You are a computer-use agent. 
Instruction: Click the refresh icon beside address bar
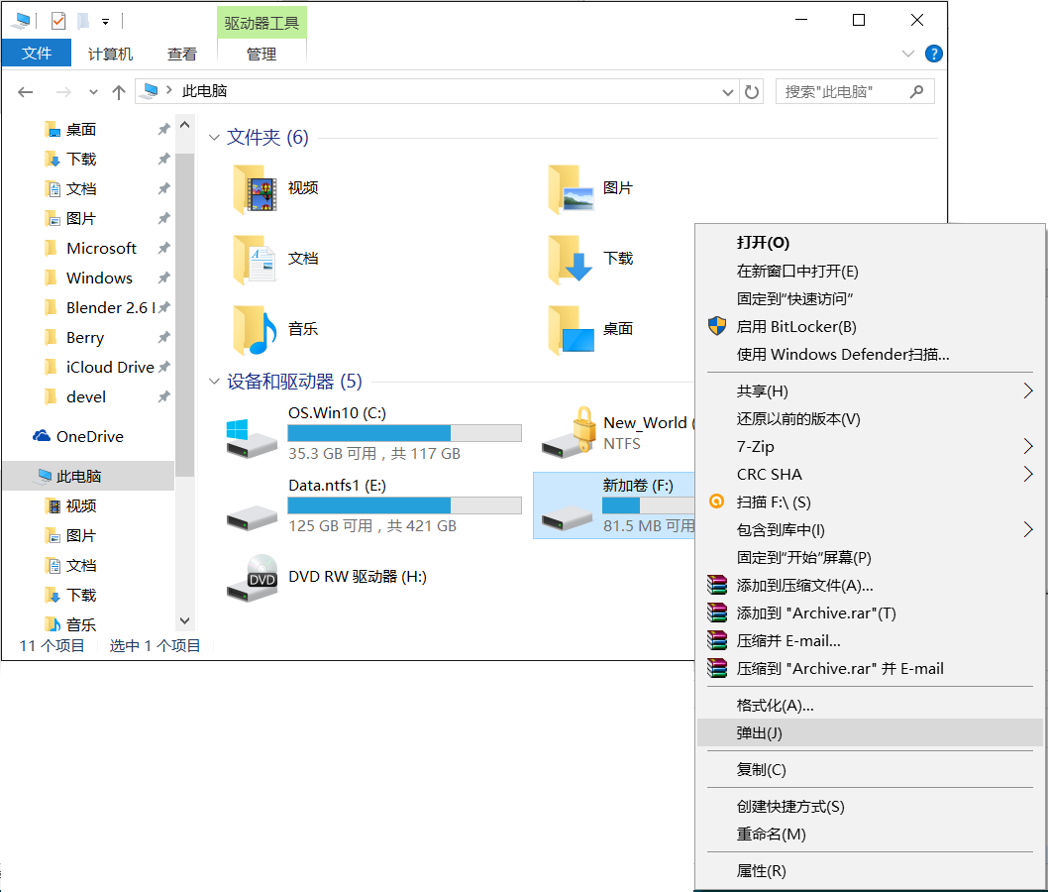coord(752,92)
